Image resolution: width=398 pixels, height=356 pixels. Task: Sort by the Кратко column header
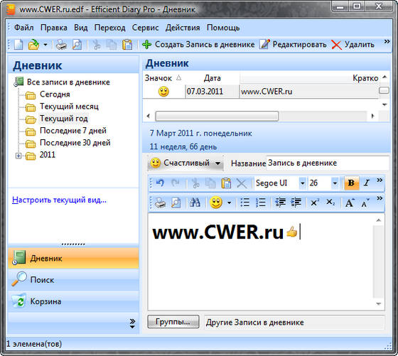[309, 78]
